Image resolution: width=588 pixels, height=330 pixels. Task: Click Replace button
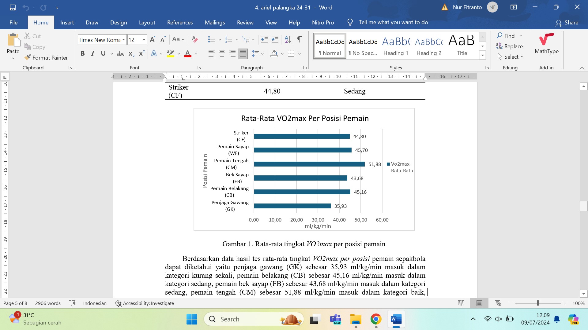click(x=510, y=46)
